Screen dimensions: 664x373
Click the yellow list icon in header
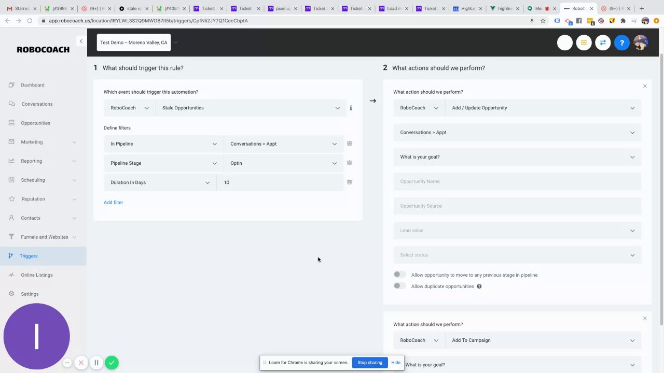pyautogui.click(x=584, y=42)
